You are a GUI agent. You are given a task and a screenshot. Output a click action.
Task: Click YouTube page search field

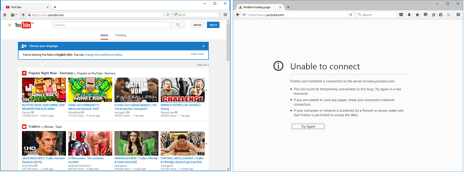(112, 25)
